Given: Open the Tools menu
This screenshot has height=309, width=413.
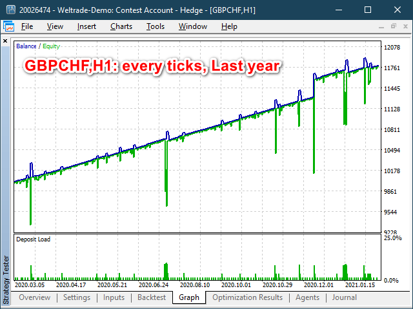Looking at the screenshot, I should click(156, 26).
